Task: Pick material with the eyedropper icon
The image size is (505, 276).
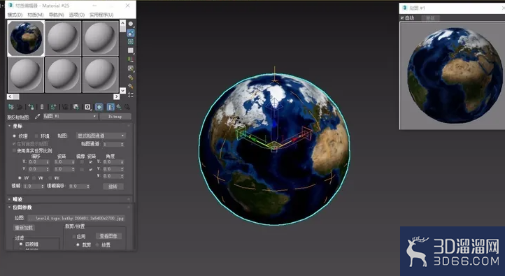Action: click(37, 117)
